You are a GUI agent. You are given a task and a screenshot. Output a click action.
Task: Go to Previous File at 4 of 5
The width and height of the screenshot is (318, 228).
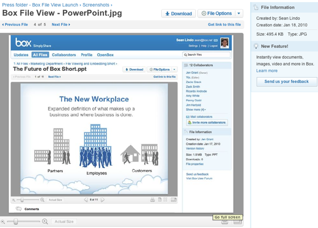[x=15, y=25]
